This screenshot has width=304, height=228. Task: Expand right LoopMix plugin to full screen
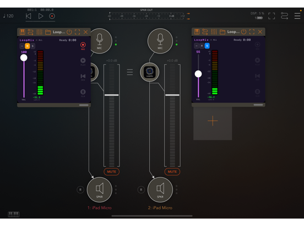[252, 31]
